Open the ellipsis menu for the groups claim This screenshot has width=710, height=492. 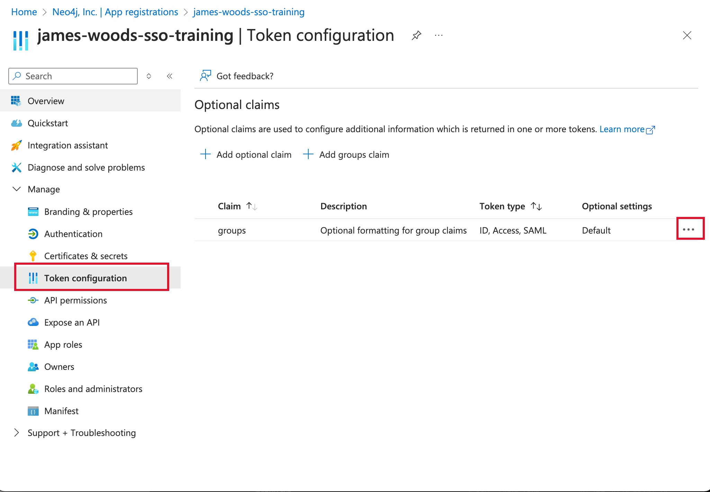click(x=690, y=229)
